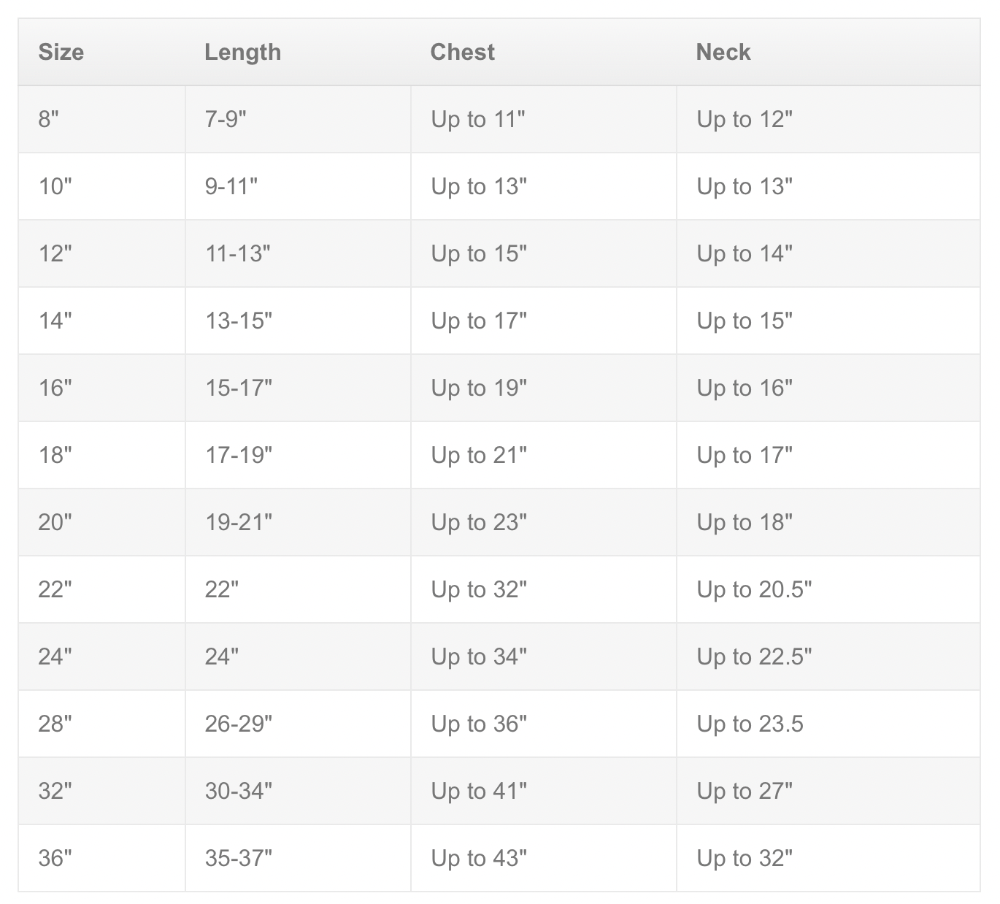Select the 8" size cell
Viewport: 1000px width, 904px height.
[101, 119]
